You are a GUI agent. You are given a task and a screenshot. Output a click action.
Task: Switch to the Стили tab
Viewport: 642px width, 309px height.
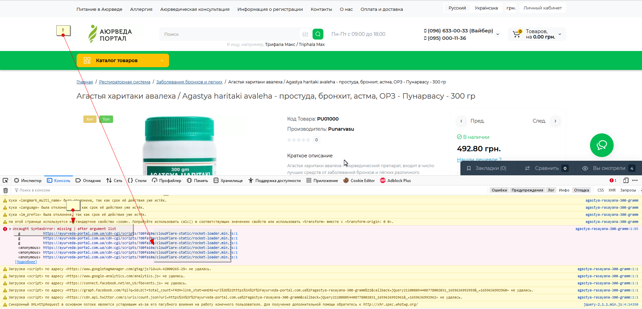coord(137,181)
